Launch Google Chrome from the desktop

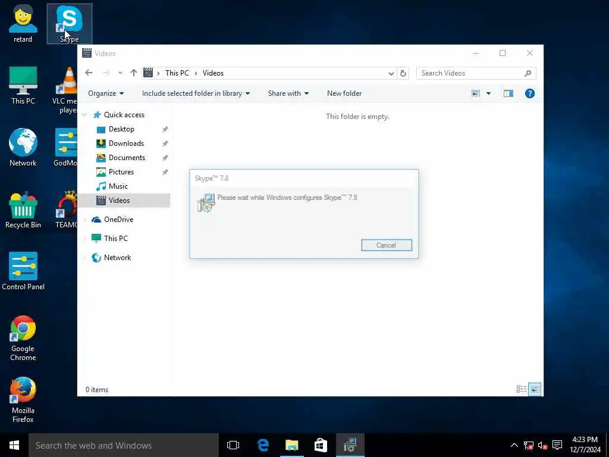[23, 338]
